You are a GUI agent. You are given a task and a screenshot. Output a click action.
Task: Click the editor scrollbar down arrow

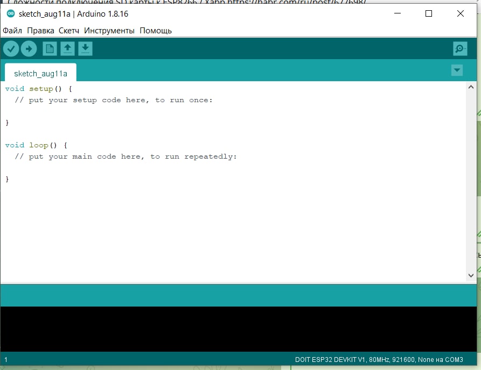tap(471, 275)
